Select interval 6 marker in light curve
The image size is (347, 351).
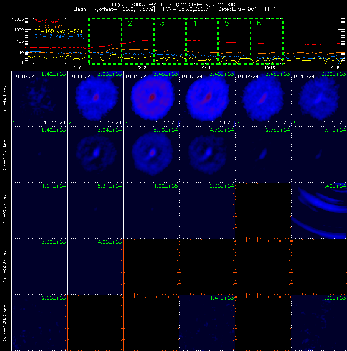click(259, 23)
